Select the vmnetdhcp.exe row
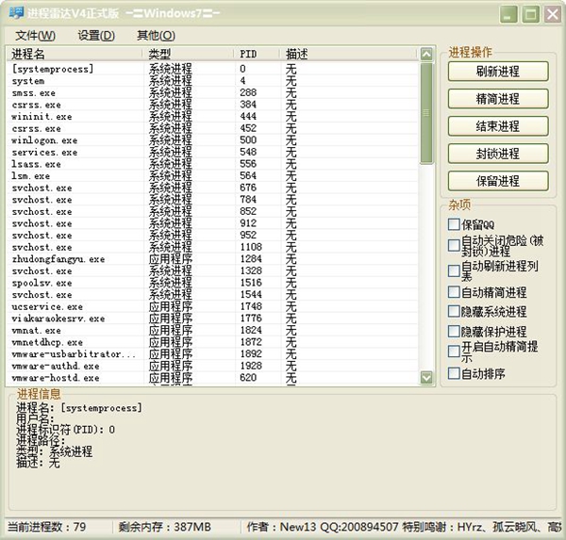The image size is (566, 540). [x=212, y=343]
